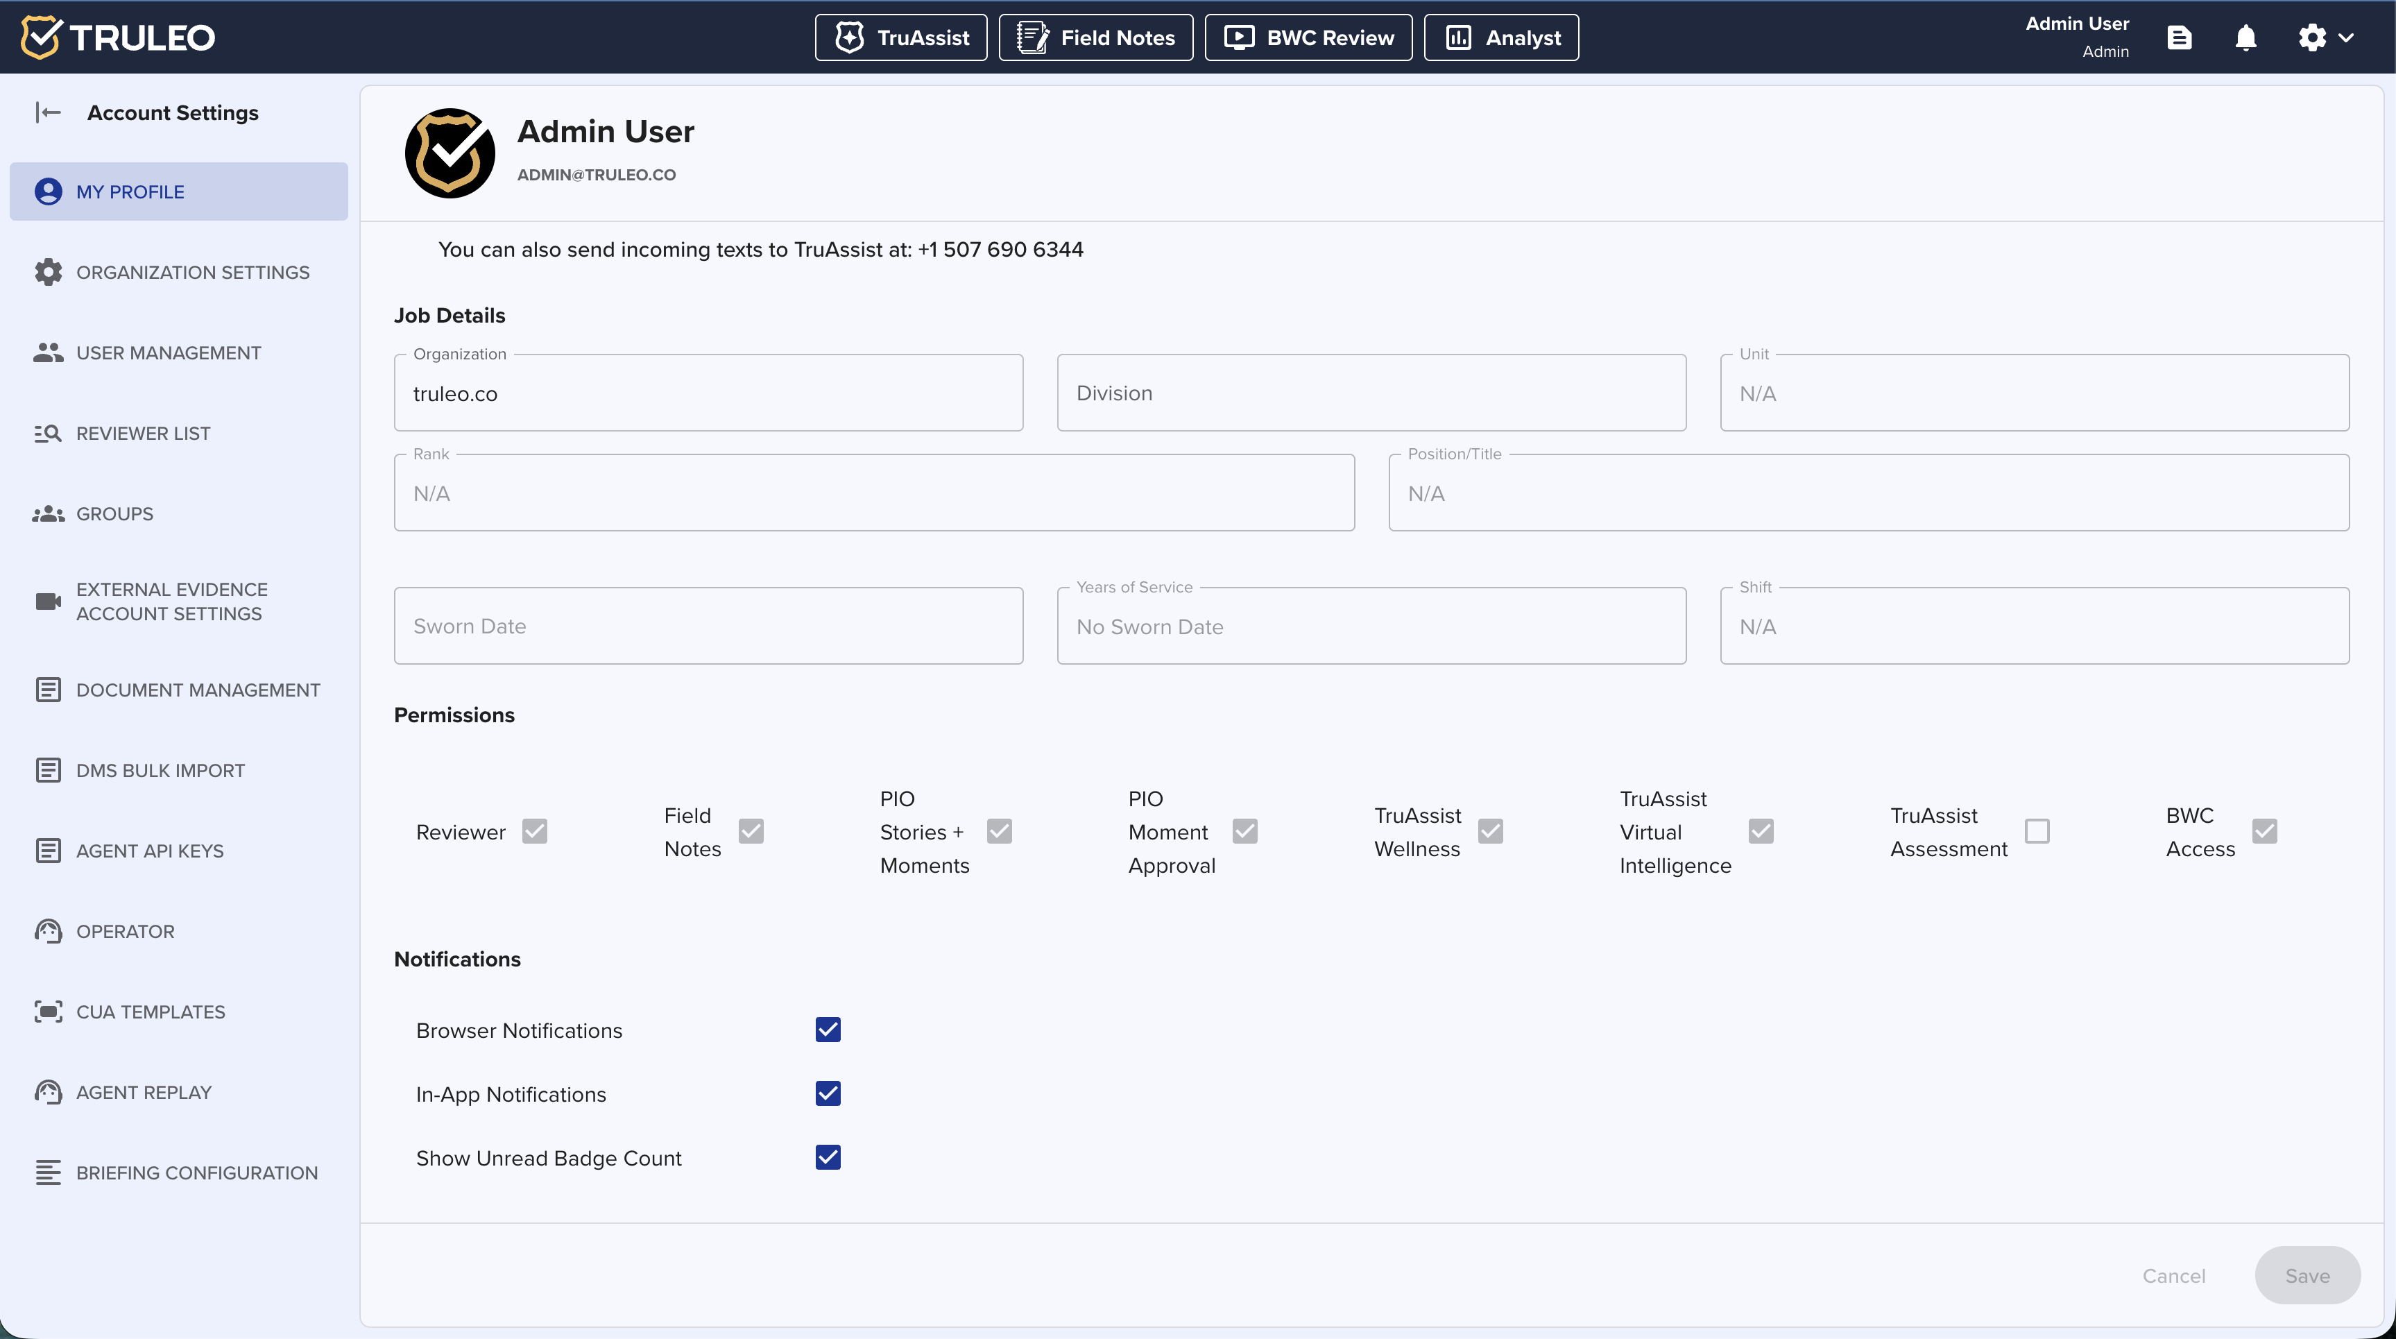This screenshot has height=1339, width=2396.
Task: Expand the settings gear dropdown in header
Action: click(2325, 37)
